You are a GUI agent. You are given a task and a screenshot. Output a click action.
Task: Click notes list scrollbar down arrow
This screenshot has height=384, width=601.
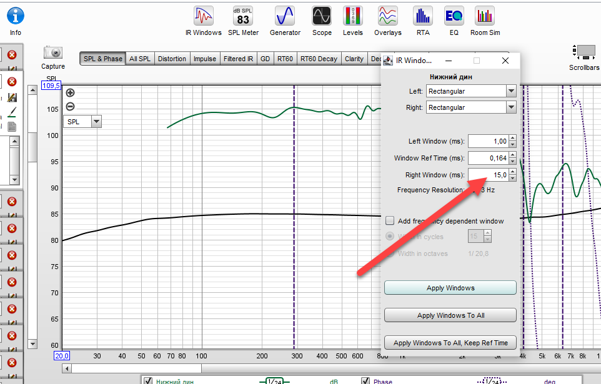[14, 179]
